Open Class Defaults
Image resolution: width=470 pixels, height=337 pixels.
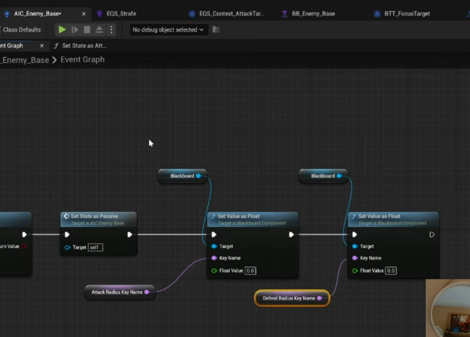coord(21,29)
